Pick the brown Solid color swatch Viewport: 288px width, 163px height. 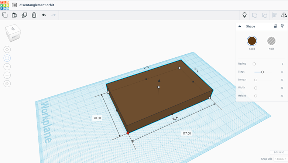click(252, 41)
